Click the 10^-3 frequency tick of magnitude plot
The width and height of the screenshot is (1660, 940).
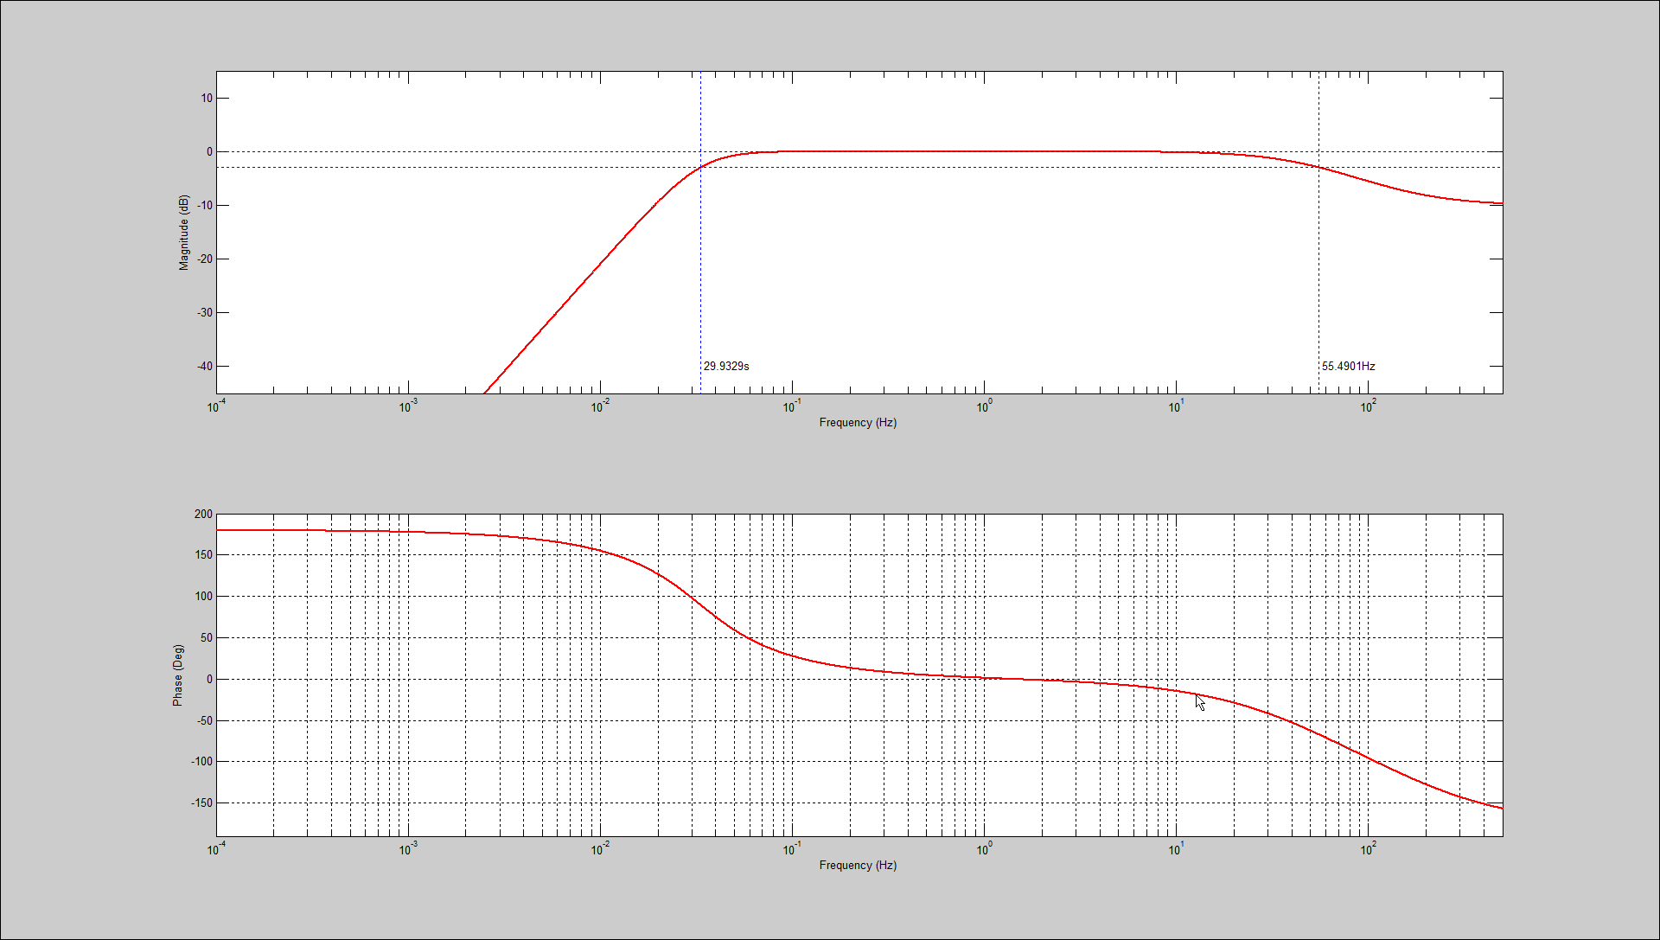tap(408, 406)
